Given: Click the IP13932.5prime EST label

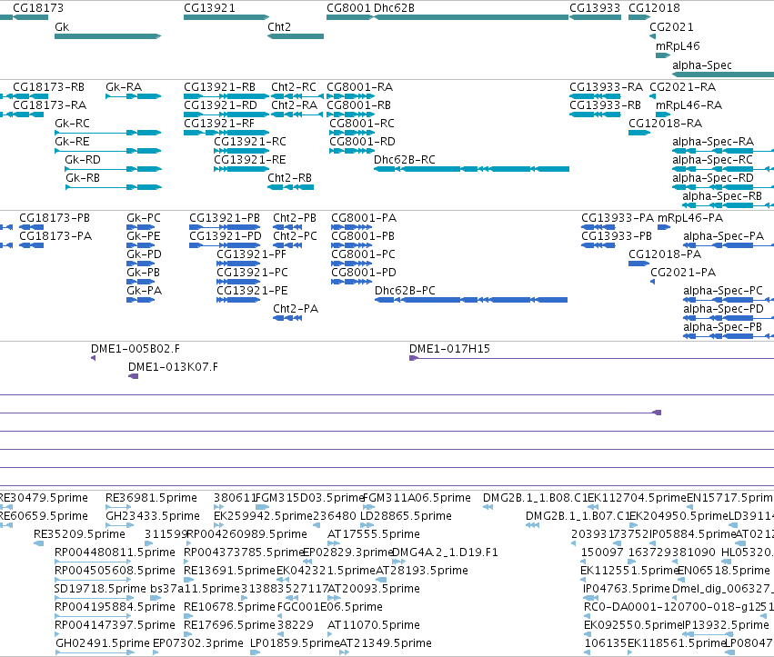Looking at the screenshot, I should [726, 625].
